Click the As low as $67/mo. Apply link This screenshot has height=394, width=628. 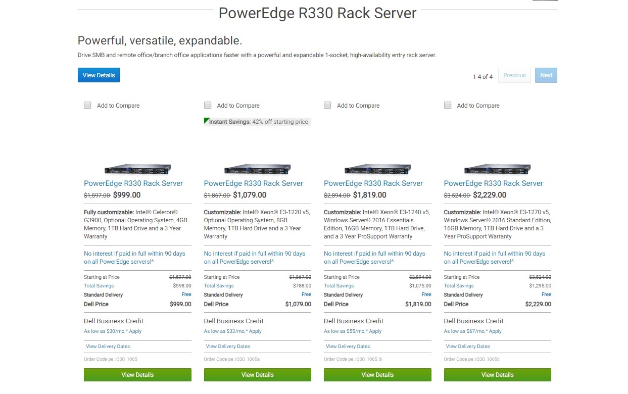coord(473,331)
